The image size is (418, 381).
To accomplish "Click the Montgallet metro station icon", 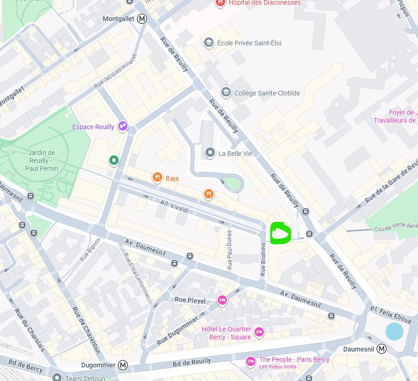I will [x=142, y=19].
